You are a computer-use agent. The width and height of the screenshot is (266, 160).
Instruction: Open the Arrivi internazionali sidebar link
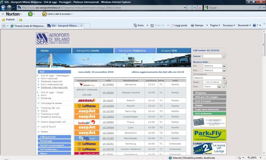[x=52, y=84]
